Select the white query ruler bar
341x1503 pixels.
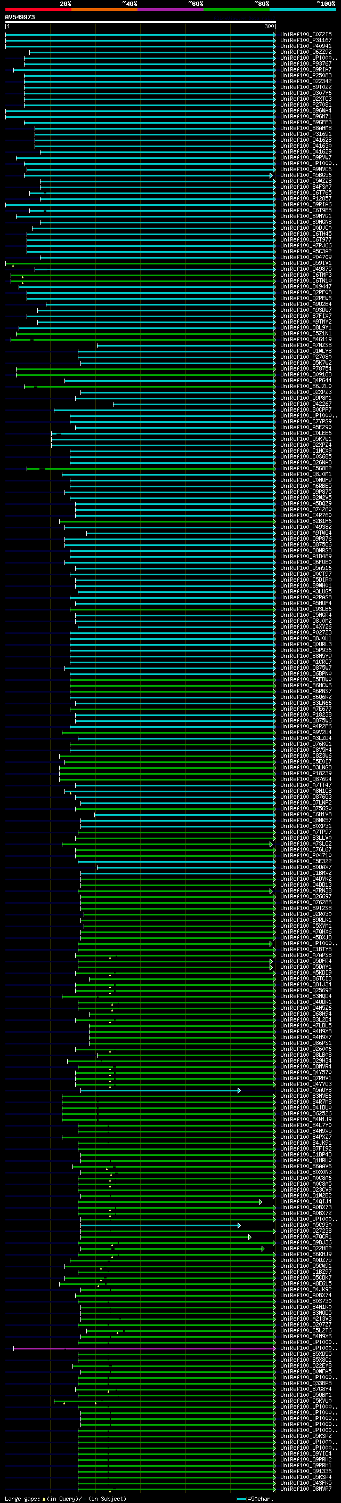pos(141,21)
